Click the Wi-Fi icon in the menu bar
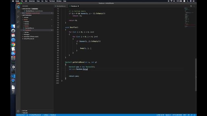 (171, 1)
